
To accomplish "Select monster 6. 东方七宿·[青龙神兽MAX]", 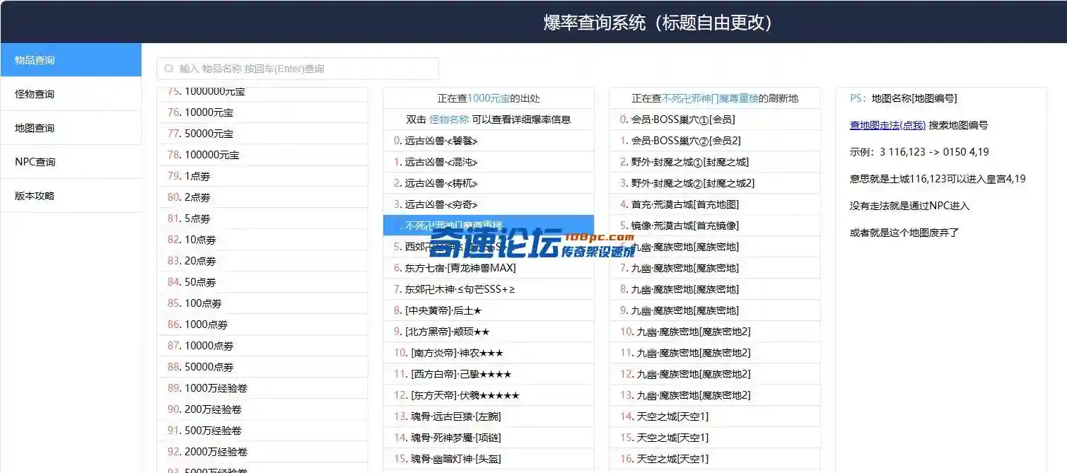I will pyautogui.click(x=489, y=268).
